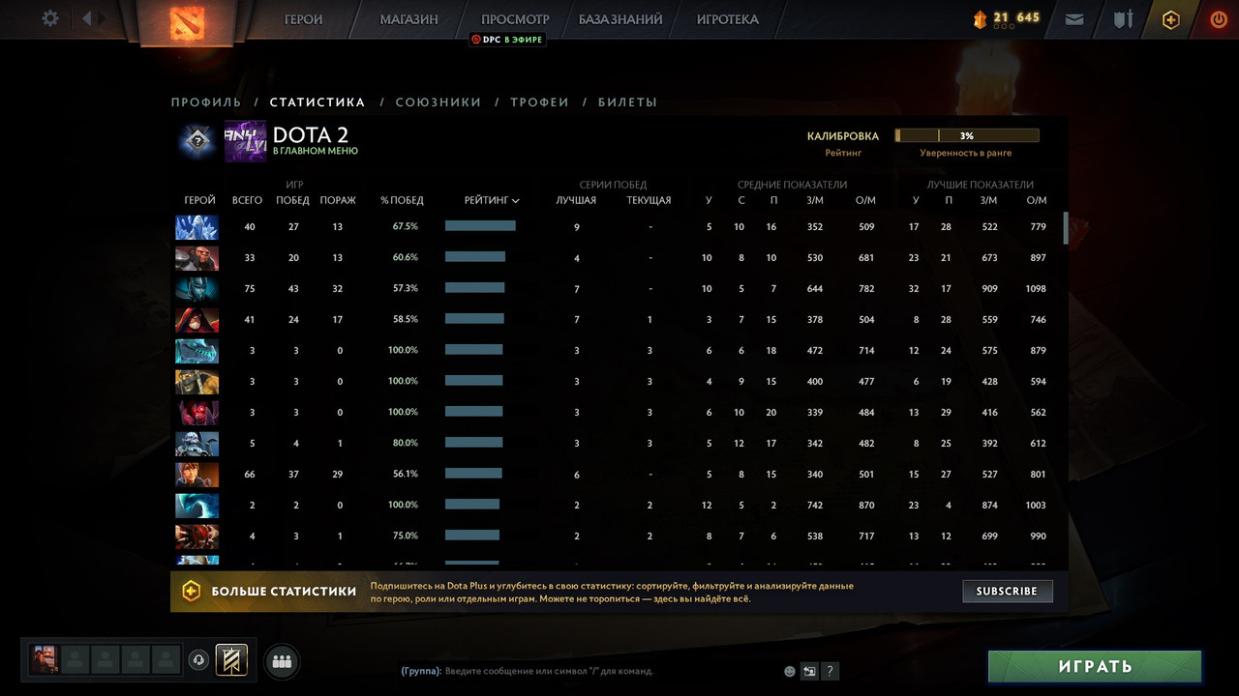Open the ИГРОТЕКА menu
The image size is (1239, 696).
click(x=728, y=19)
